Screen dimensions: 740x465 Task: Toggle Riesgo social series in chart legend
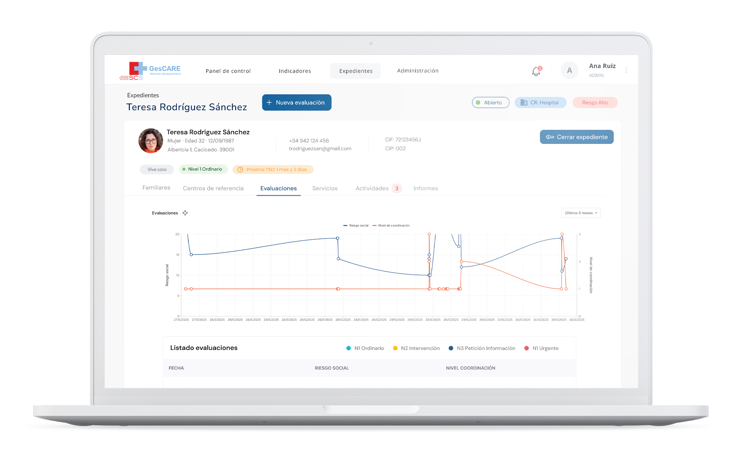356,225
